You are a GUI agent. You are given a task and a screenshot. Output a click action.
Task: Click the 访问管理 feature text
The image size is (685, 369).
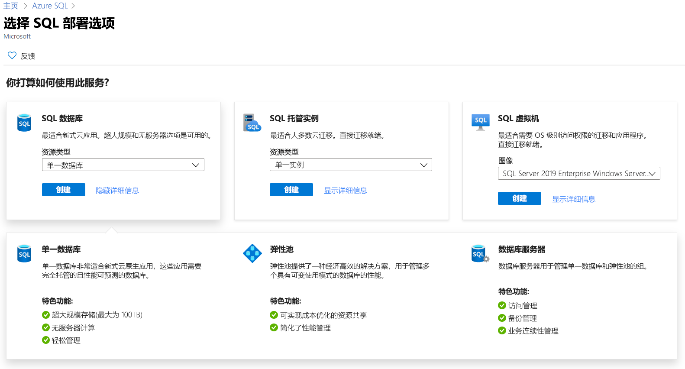523,306
